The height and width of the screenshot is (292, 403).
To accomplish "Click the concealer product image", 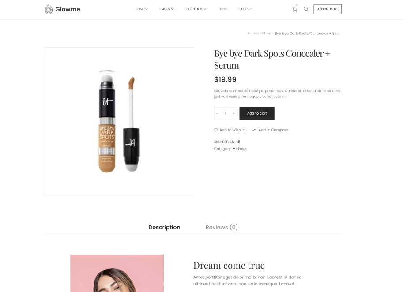I will pyautogui.click(x=119, y=121).
